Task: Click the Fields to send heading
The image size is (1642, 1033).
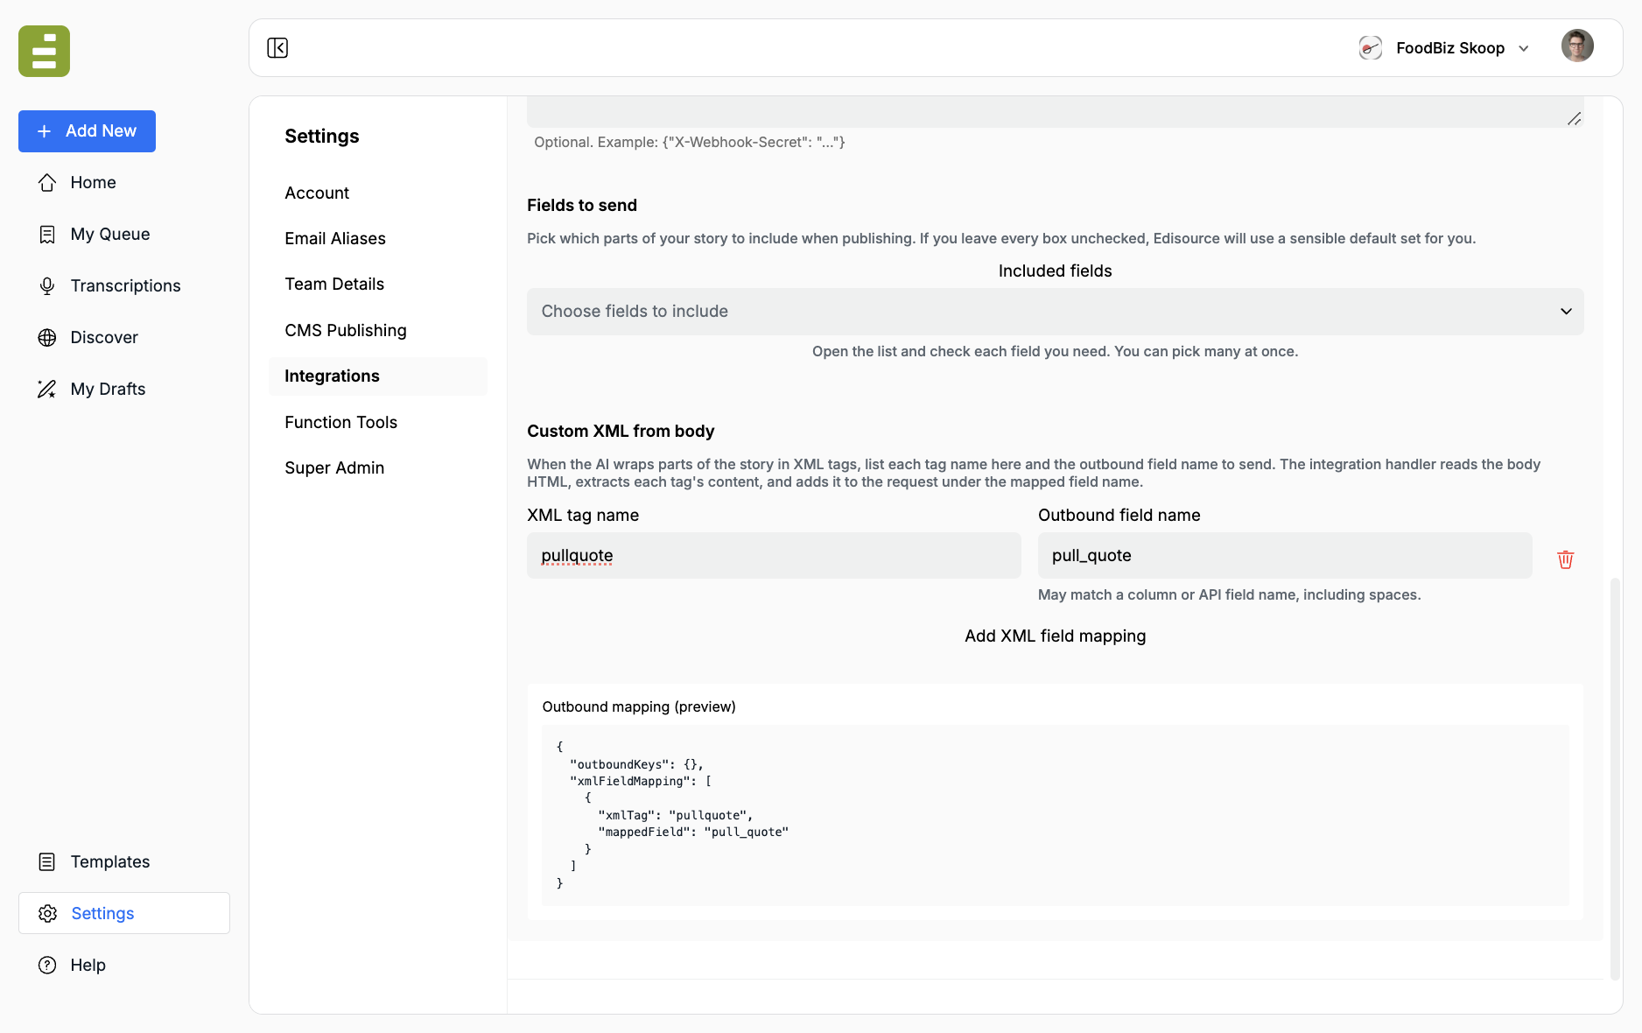Action: point(581,205)
